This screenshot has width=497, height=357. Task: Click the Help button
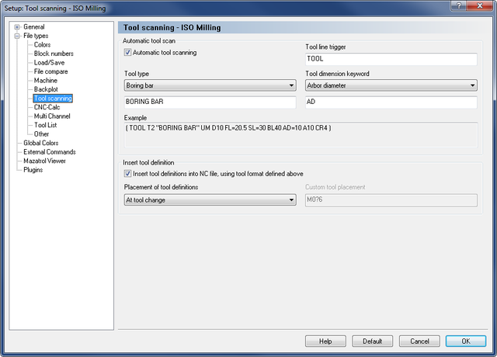(x=325, y=341)
